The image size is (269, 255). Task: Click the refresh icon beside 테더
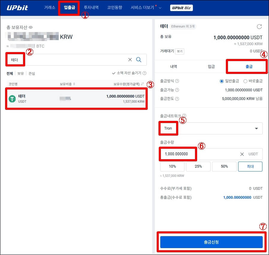(259, 26)
